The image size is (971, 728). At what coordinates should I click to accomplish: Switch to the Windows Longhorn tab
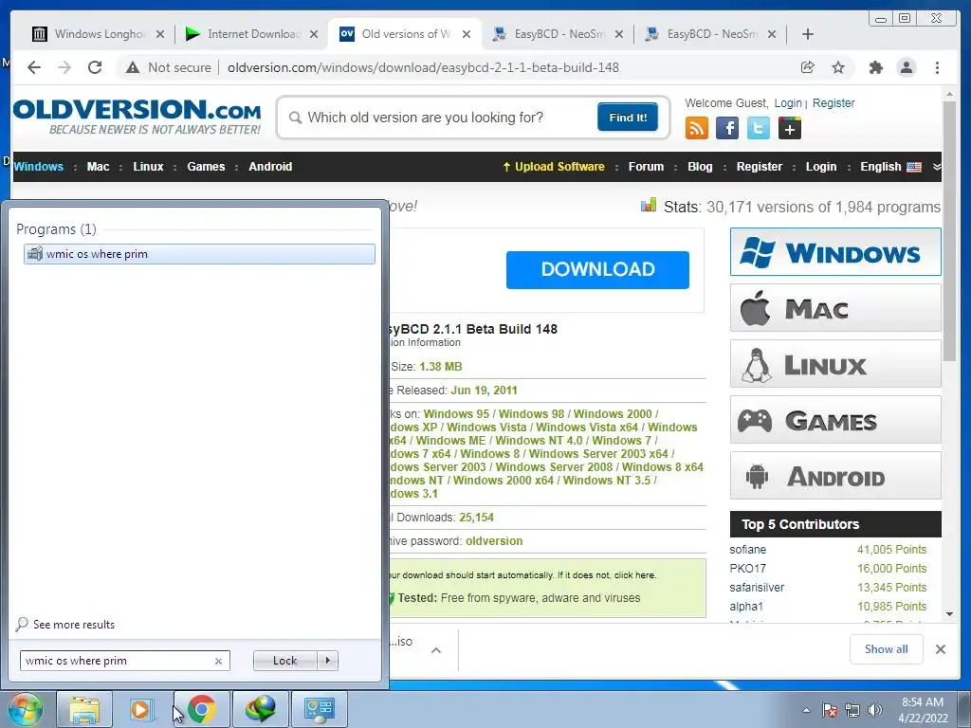click(99, 34)
